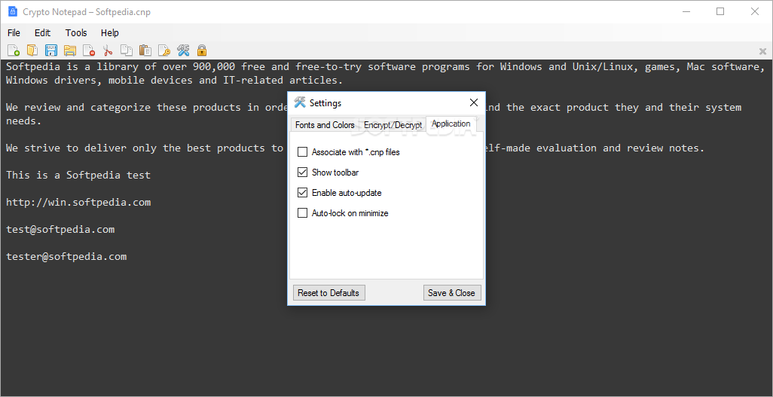Viewport: 773px width, 397px height.
Task: Click the change key document icon
Action: coord(164,50)
